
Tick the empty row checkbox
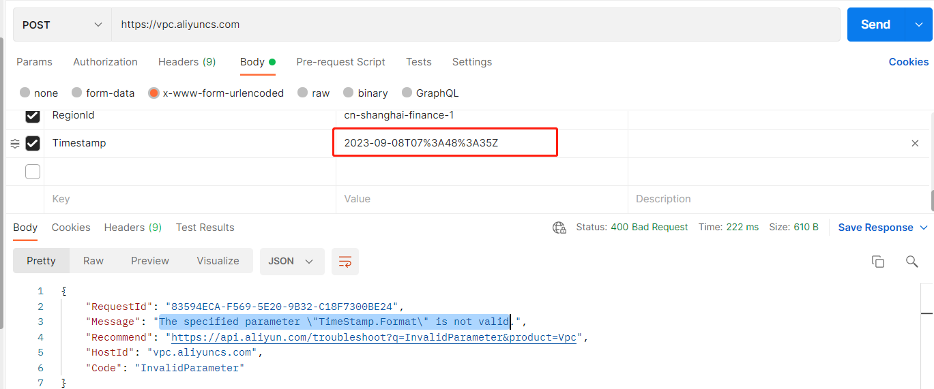[x=33, y=172]
